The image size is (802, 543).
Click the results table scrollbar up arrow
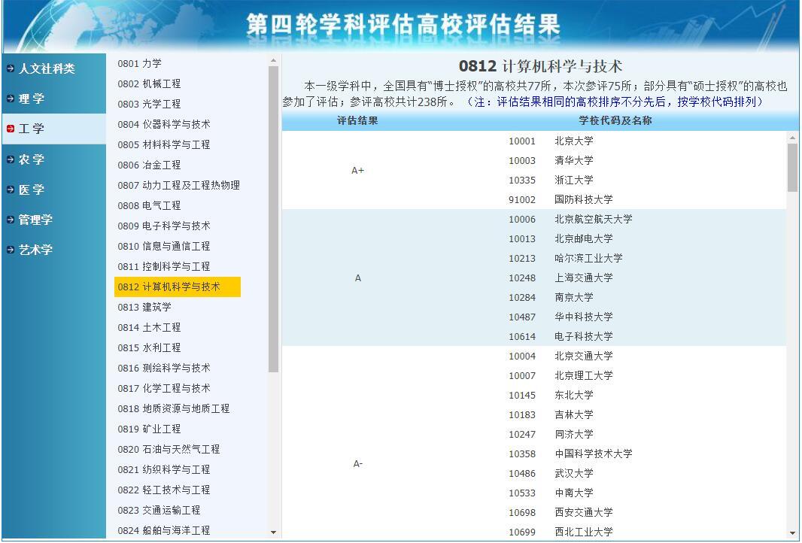click(x=792, y=138)
